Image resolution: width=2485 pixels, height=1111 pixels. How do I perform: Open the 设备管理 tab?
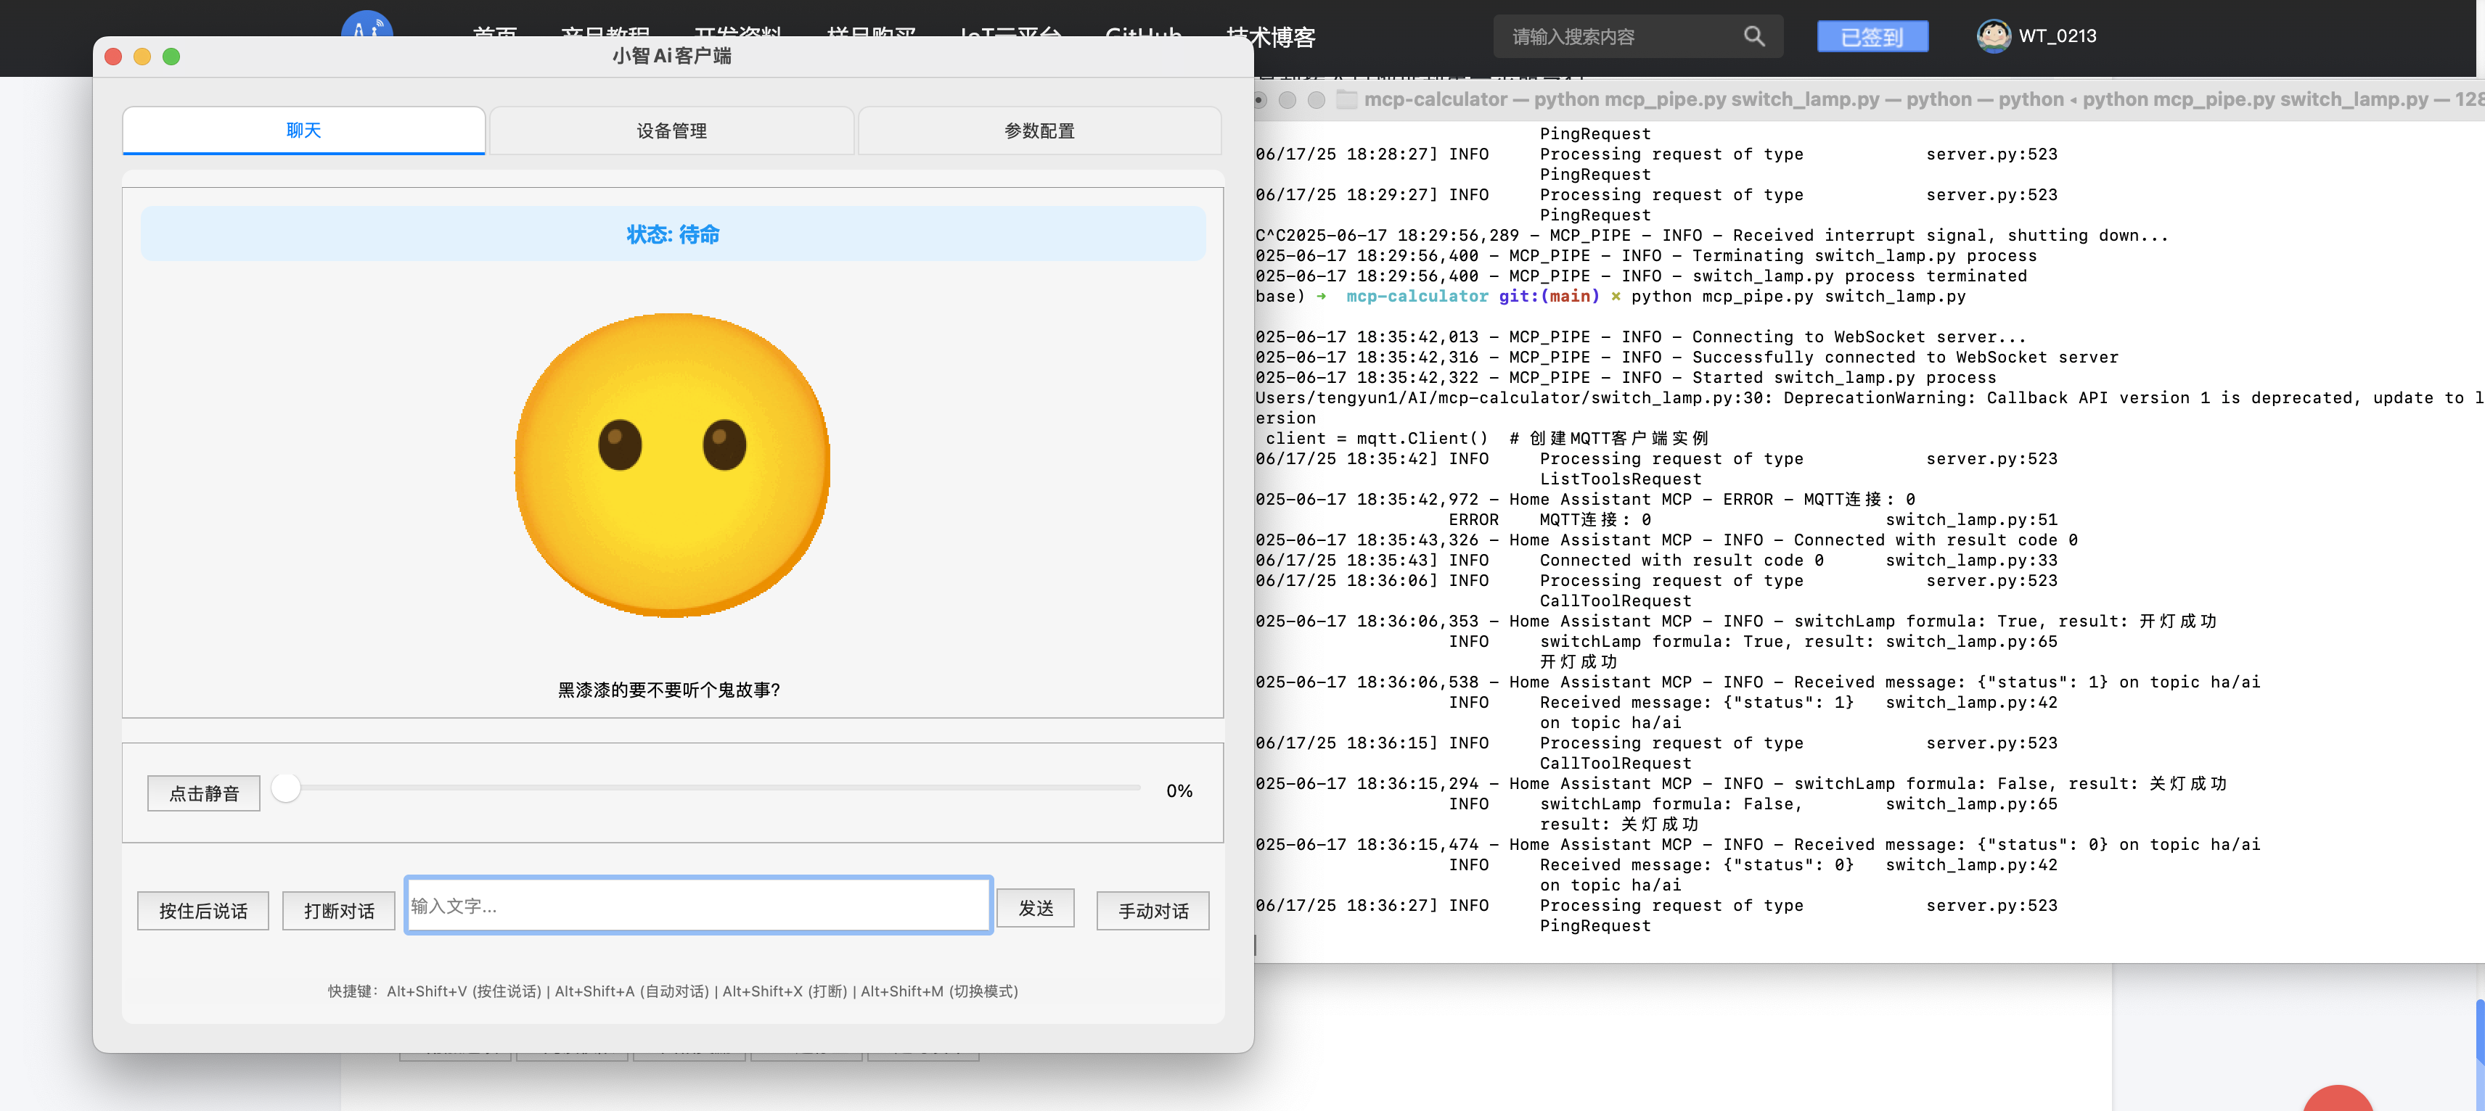[671, 130]
